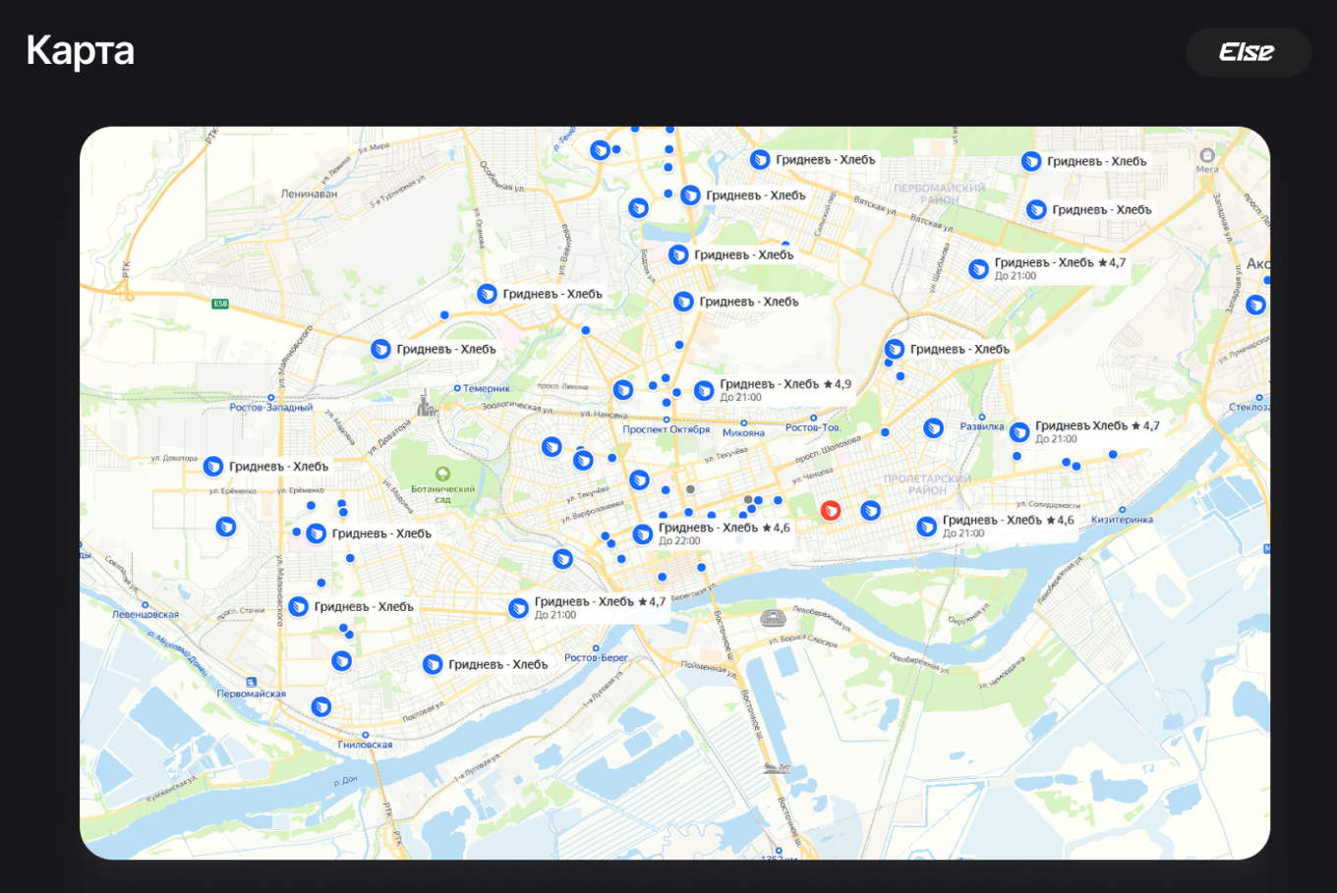Image resolution: width=1337 pixels, height=893 pixels.
Task: Click the red selected bakery pin
Action: [831, 510]
